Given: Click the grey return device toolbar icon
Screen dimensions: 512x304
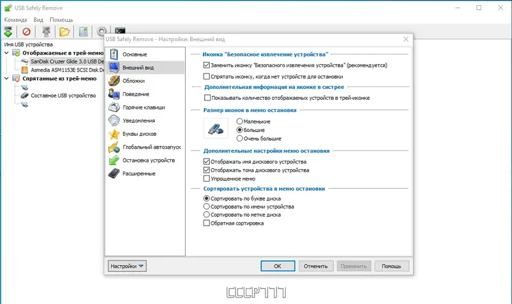Looking at the screenshot, I should click(46, 31).
